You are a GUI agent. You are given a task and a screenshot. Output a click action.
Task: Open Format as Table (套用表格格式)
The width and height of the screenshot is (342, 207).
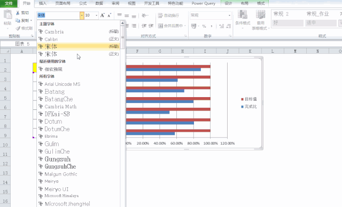point(261,20)
